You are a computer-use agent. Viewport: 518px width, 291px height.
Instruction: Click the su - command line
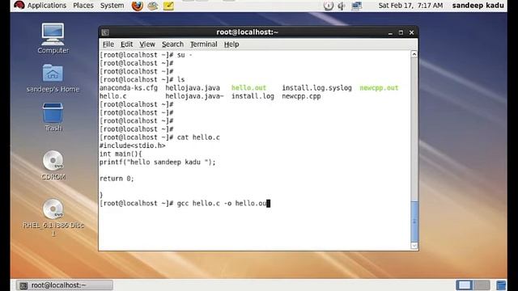pyautogui.click(x=146, y=55)
